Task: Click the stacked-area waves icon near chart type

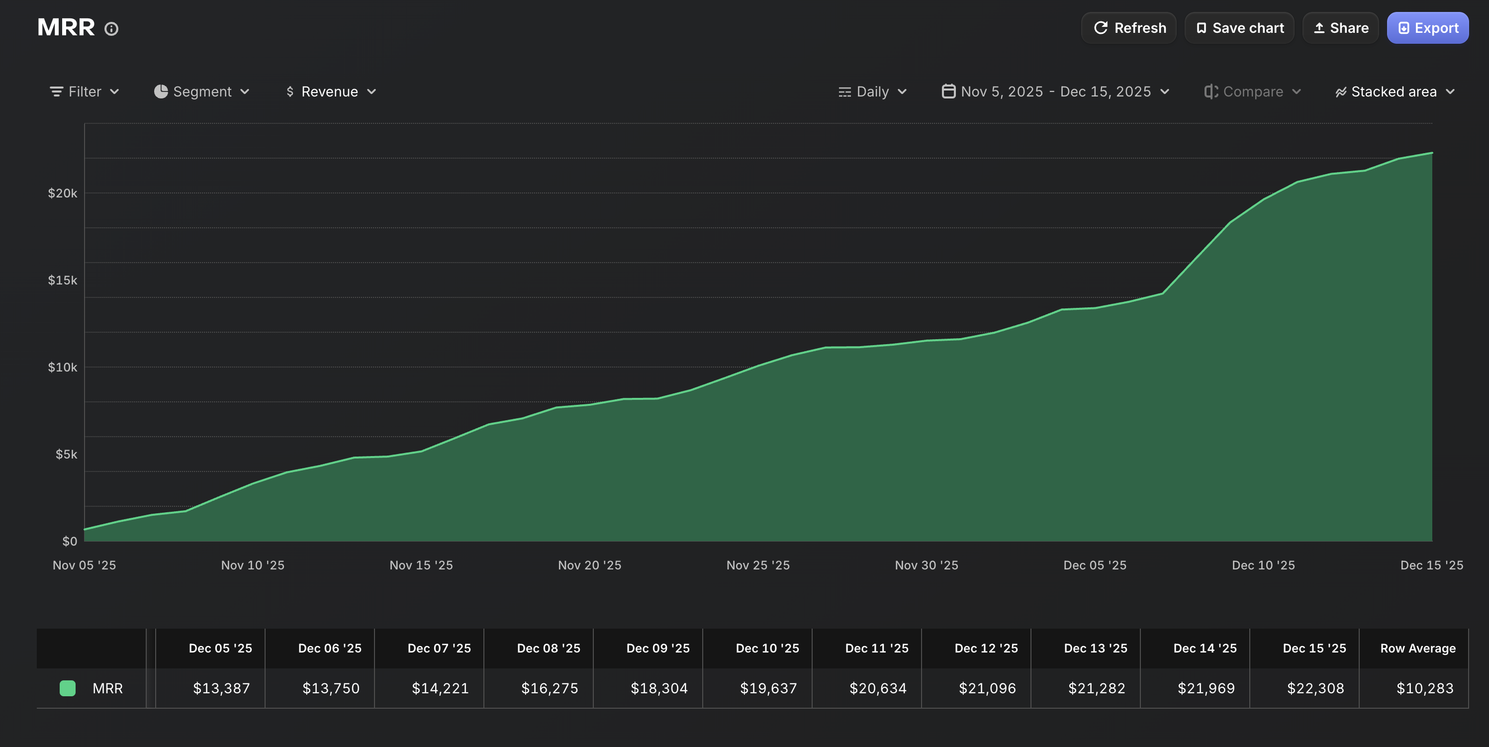Action: tap(1342, 92)
